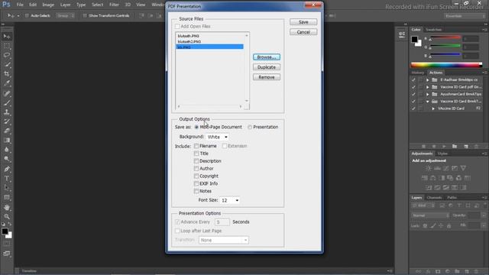This screenshot has height=275, width=489.
Task: Select the Gradient tool
Action: [7, 141]
